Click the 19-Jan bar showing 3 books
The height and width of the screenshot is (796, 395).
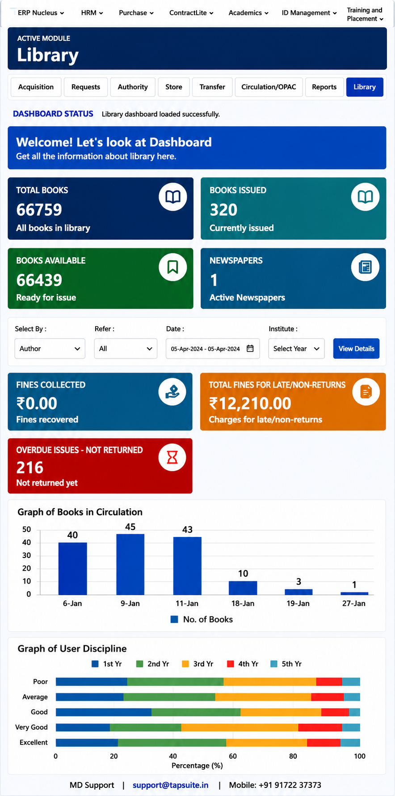pos(298,592)
